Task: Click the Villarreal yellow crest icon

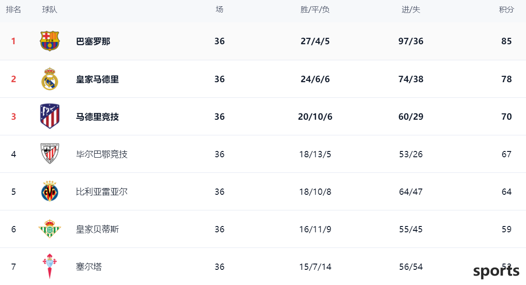Action: pyautogui.click(x=50, y=191)
